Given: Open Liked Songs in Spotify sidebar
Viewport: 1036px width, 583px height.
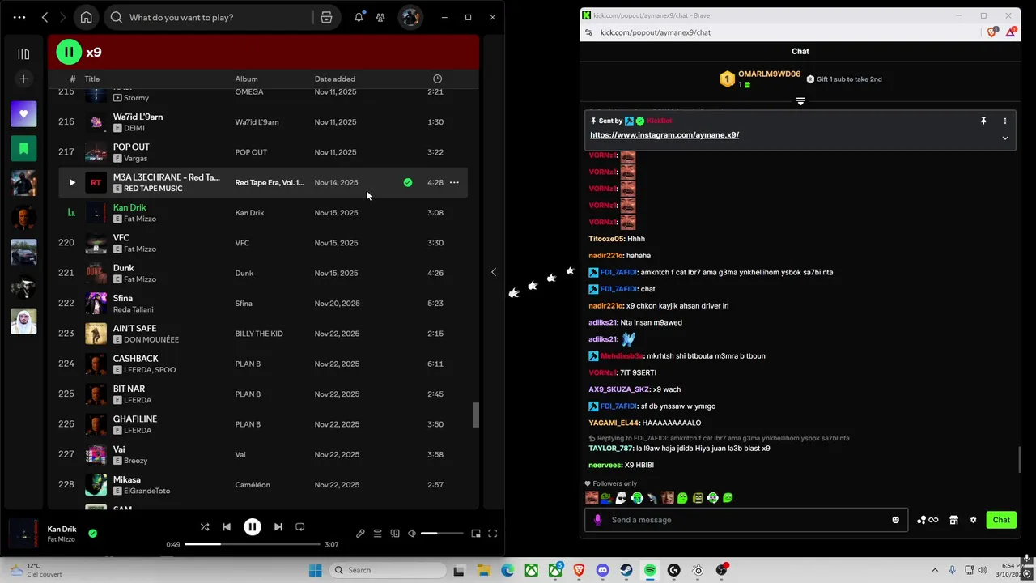Looking at the screenshot, I should click(23, 114).
